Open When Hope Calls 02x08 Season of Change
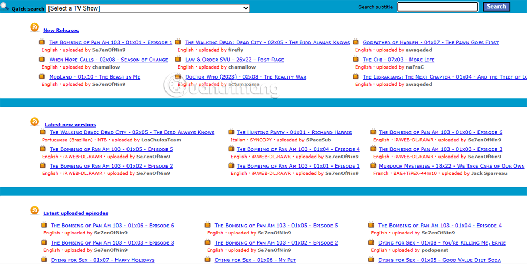527x264 pixels. tap(109, 60)
